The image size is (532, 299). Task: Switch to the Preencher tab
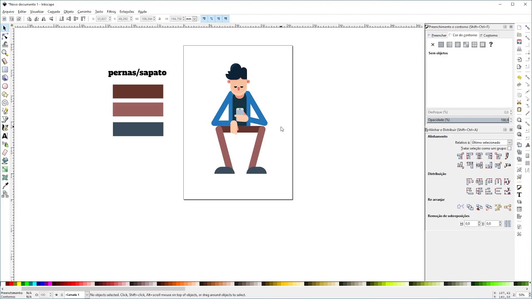click(x=437, y=35)
